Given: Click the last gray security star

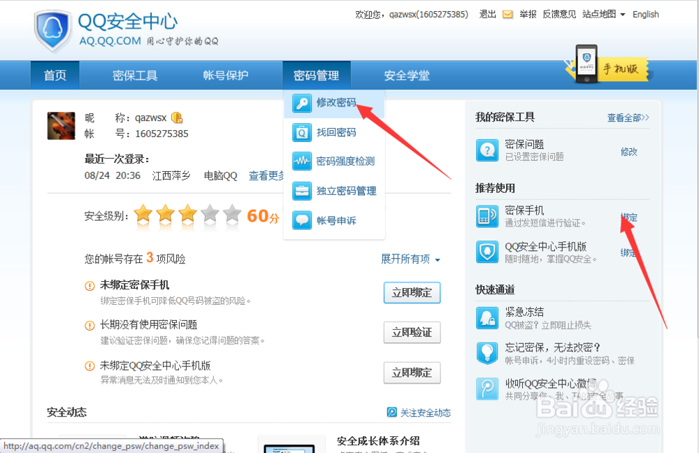Looking at the screenshot, I should click(232, 214).
